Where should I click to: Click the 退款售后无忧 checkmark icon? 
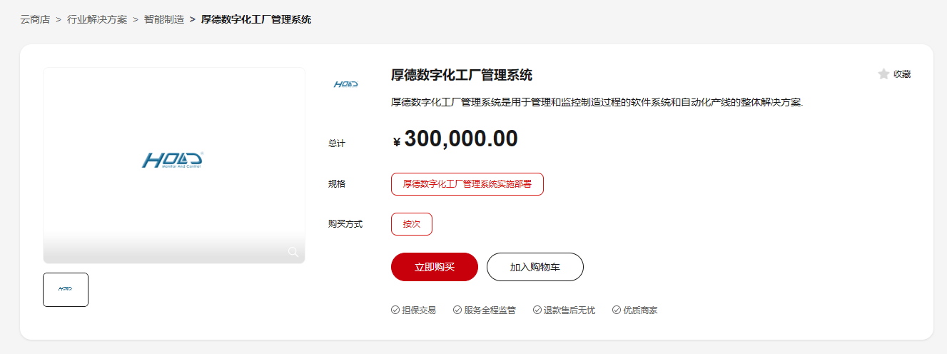[x=537, y=310]
